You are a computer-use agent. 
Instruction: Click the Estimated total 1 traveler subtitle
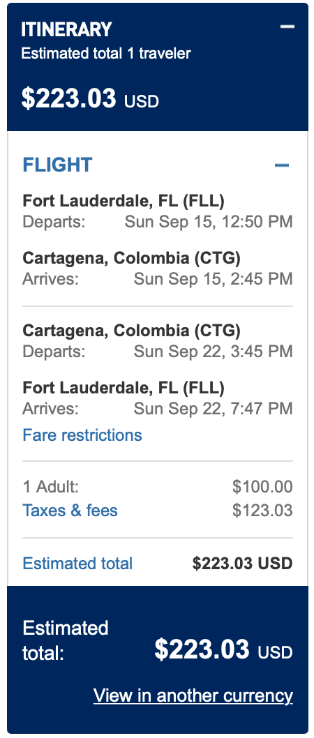tap(106, 53)
